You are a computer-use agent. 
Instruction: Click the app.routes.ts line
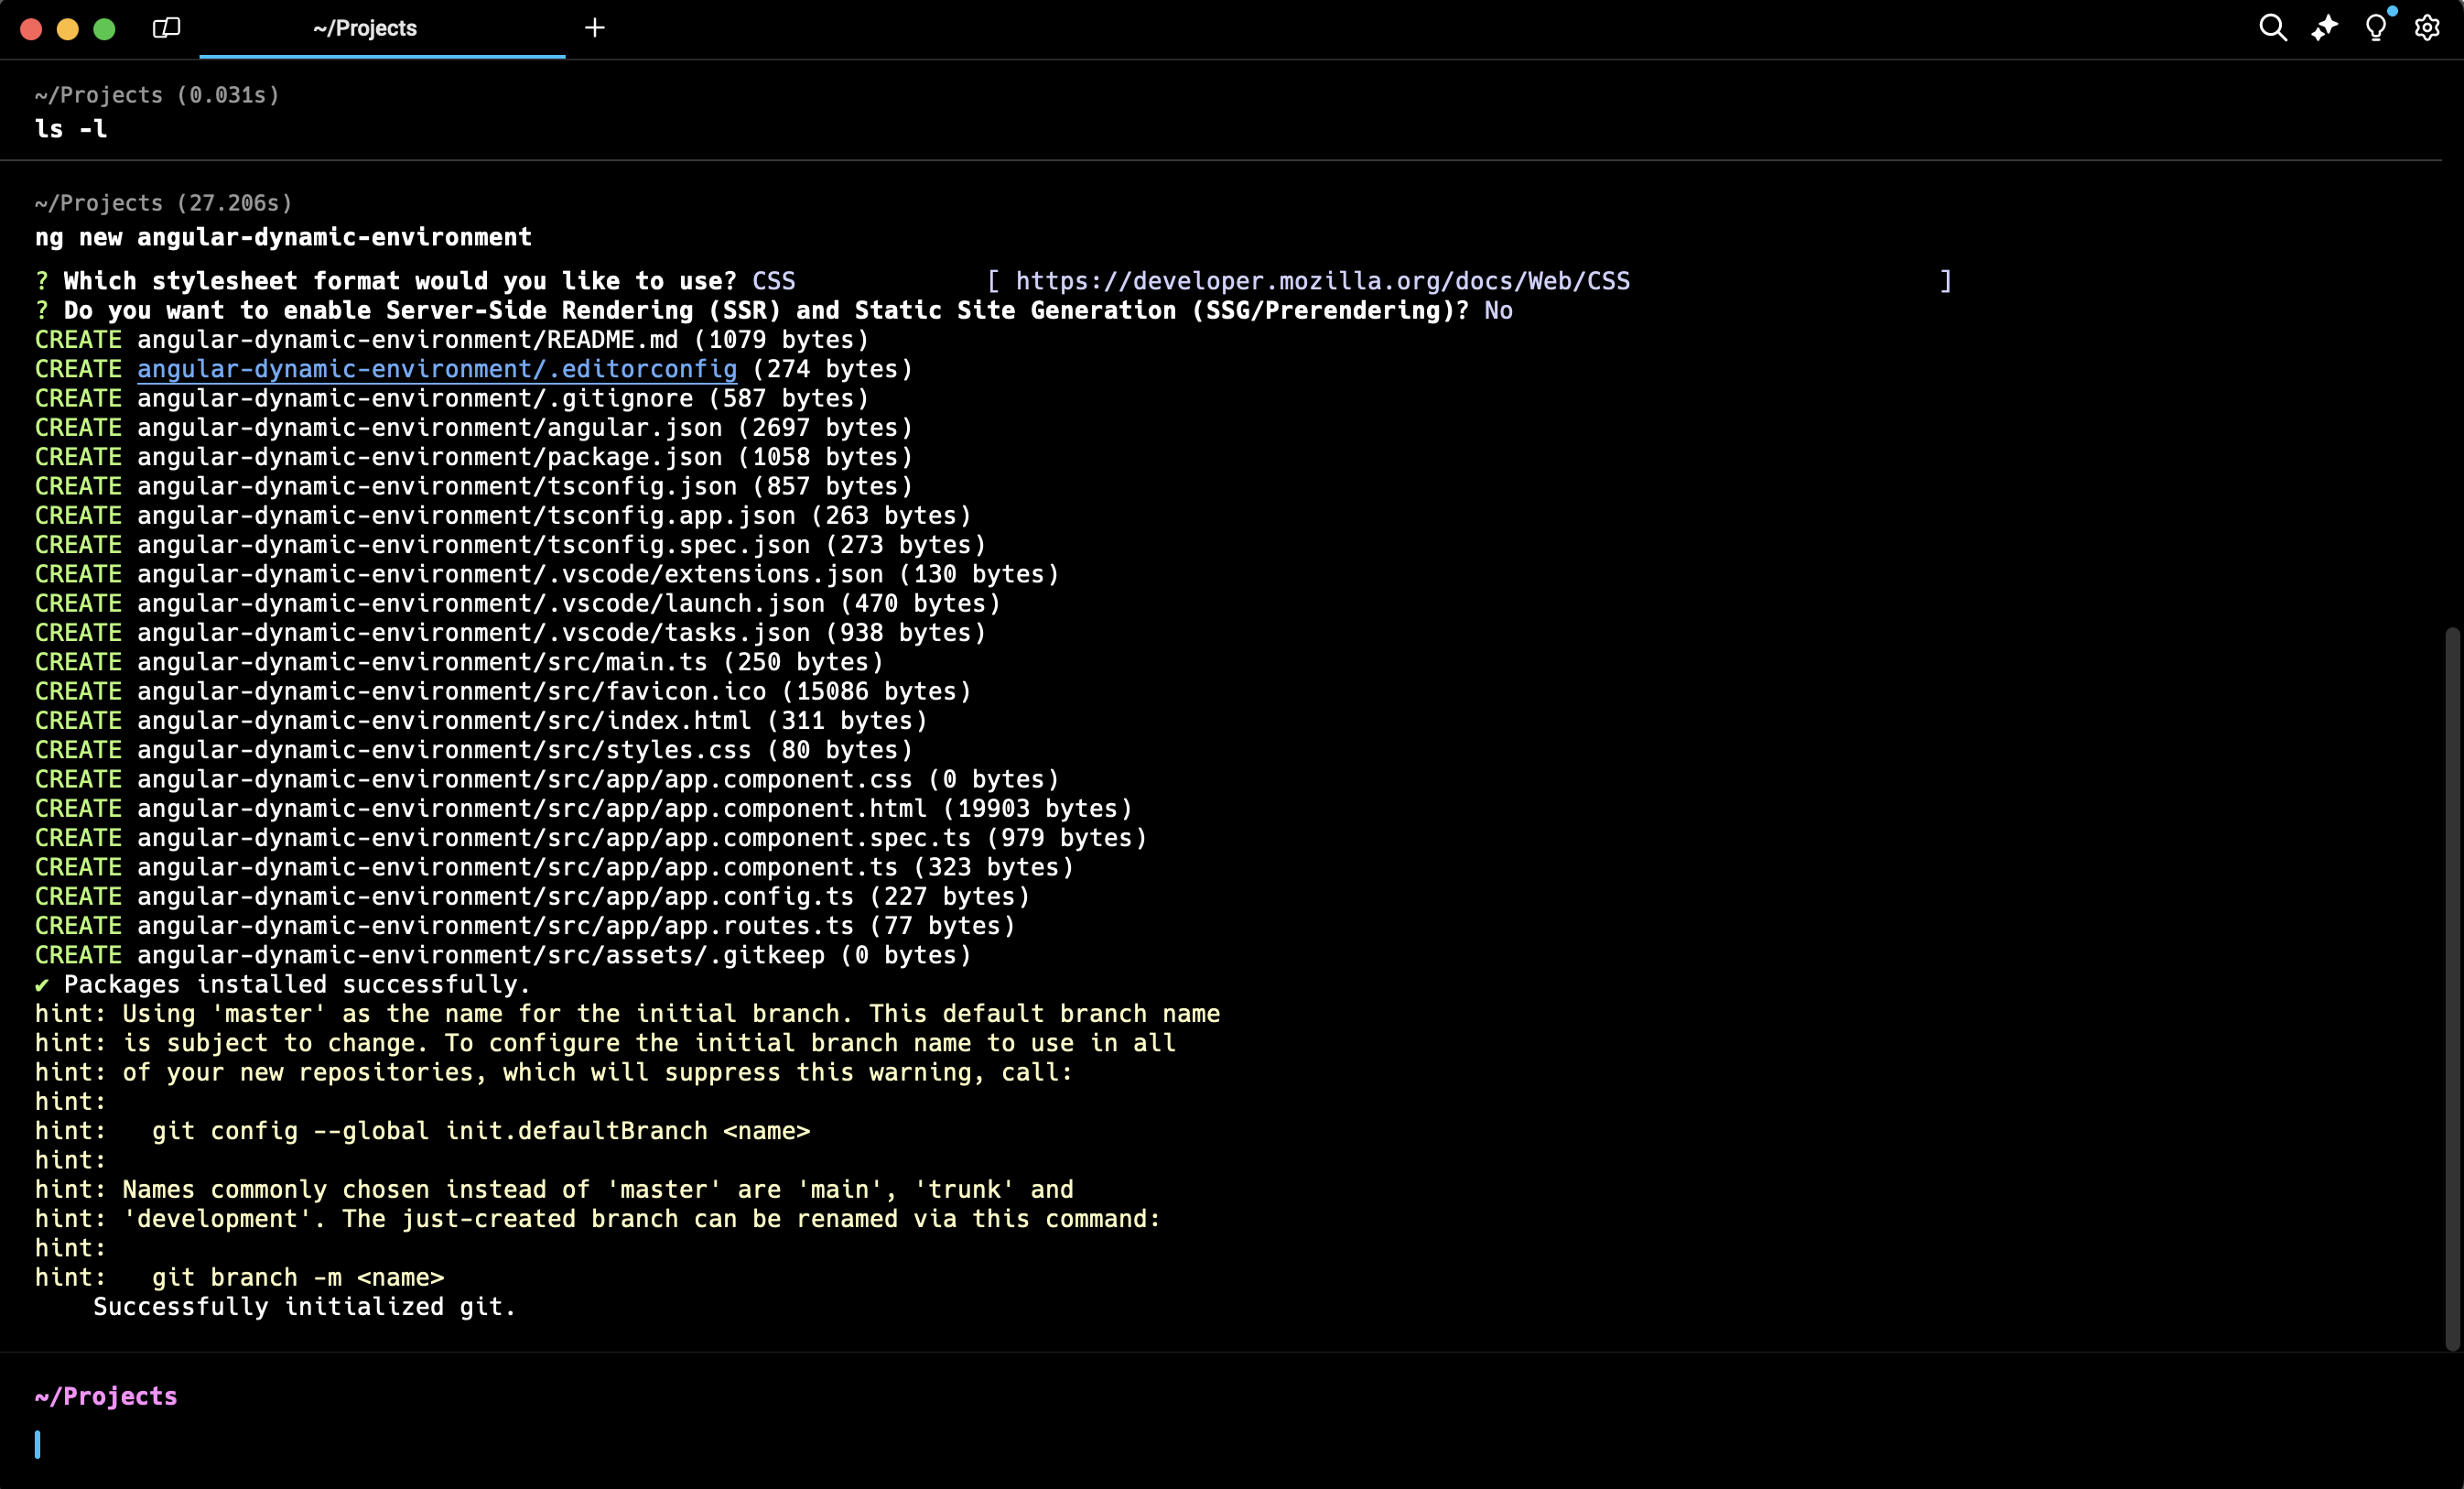pyautogui.click(x=525, y=926)
